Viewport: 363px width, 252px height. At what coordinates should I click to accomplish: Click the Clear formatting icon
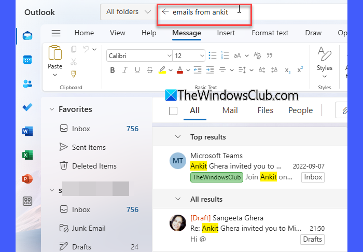tap(257, 55)
